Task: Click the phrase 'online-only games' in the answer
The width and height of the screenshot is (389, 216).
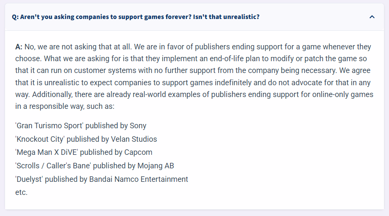Action: [343, 94]
